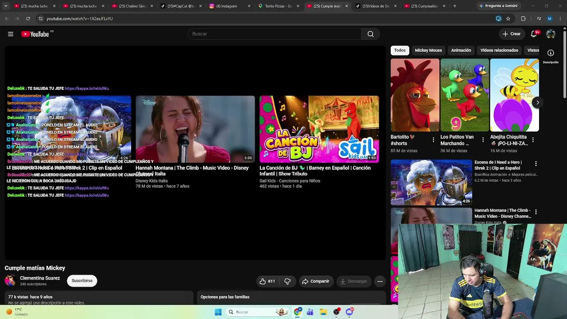Open the Hannah Montana The Climb end-screen title
Screen dimensions: 567x319
click(192, 171)
